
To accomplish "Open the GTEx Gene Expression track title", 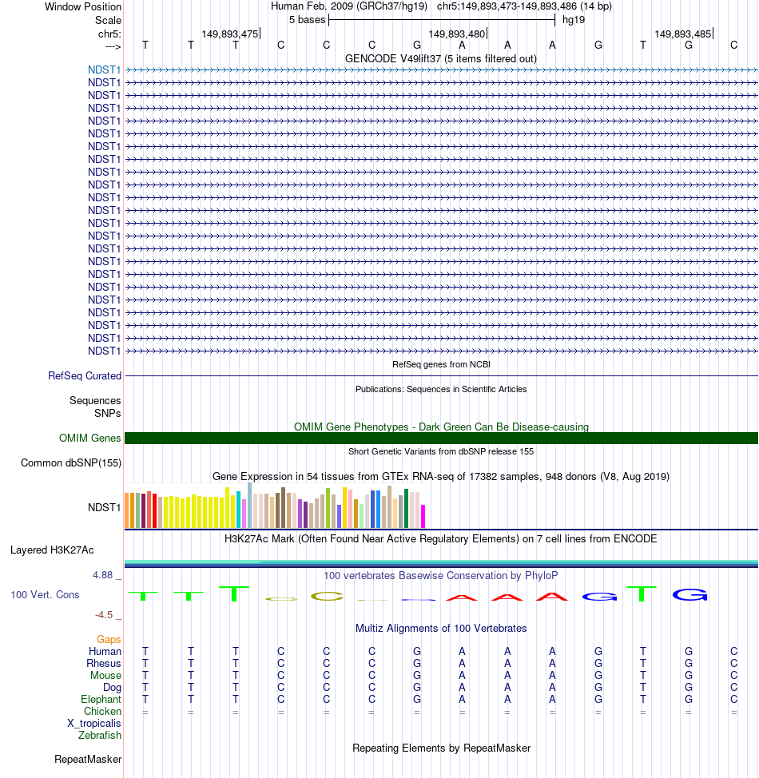I will point(441,476).
